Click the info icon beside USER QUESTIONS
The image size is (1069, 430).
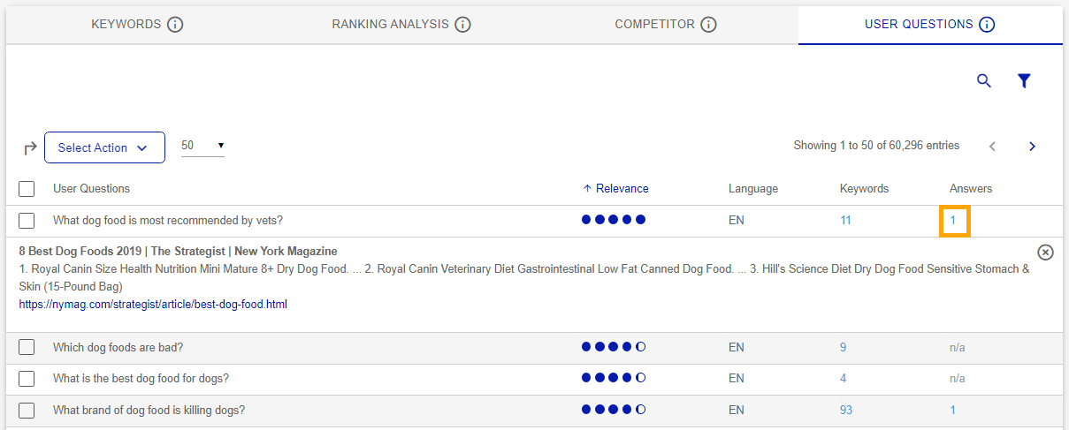[x=987, y=25]
